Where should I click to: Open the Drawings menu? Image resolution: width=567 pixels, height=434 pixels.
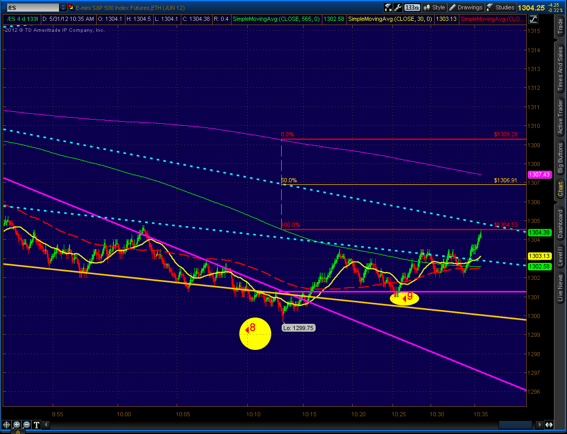tap(466, 7)
